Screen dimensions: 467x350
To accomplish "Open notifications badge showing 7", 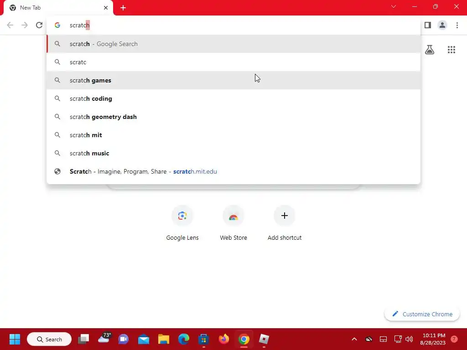I will pos(454,339).
